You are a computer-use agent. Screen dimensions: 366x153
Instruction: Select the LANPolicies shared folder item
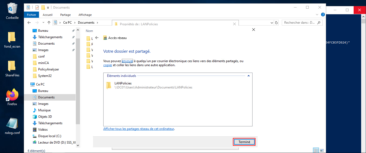point(123,85)
